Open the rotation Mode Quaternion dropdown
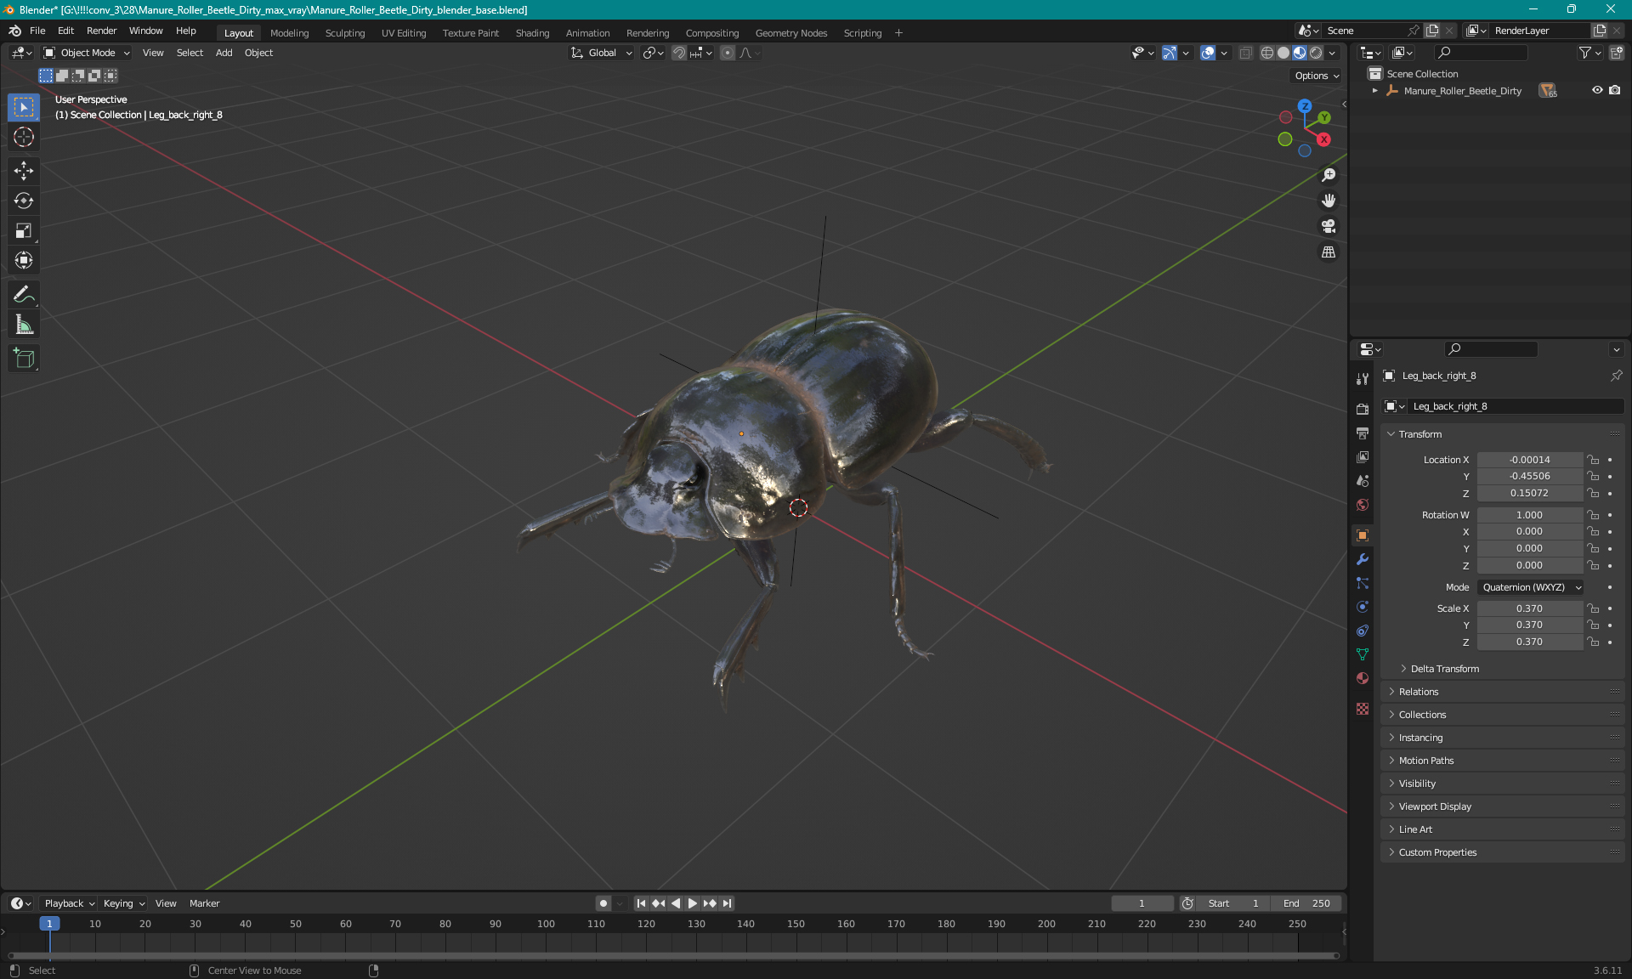 point(1530,587)
